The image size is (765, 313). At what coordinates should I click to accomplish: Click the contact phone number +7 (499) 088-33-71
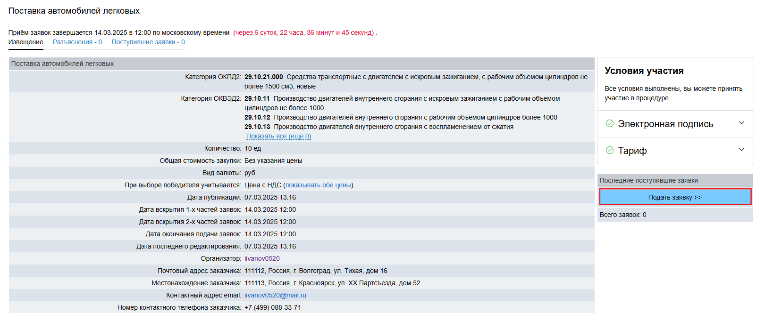point(272,308)
